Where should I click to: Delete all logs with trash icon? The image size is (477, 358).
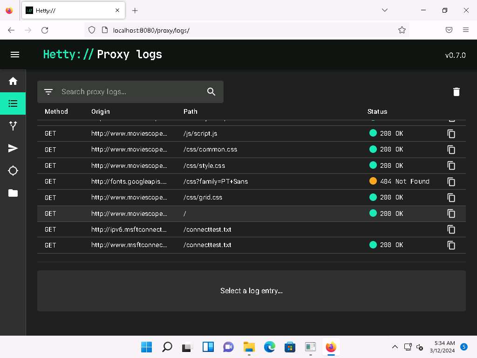click(456, 92)
